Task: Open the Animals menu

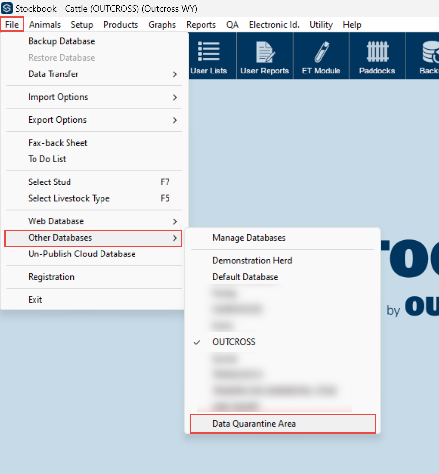Action: pos(45,24)
